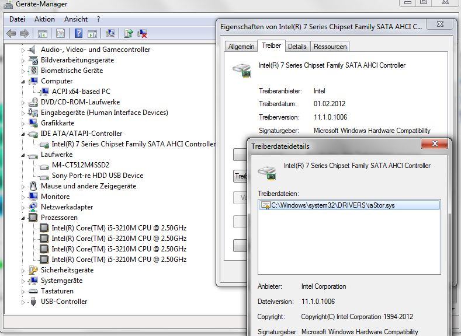Click the Audio-, Video- und Gamecontroller speaker icon

(x=33, y=50)
